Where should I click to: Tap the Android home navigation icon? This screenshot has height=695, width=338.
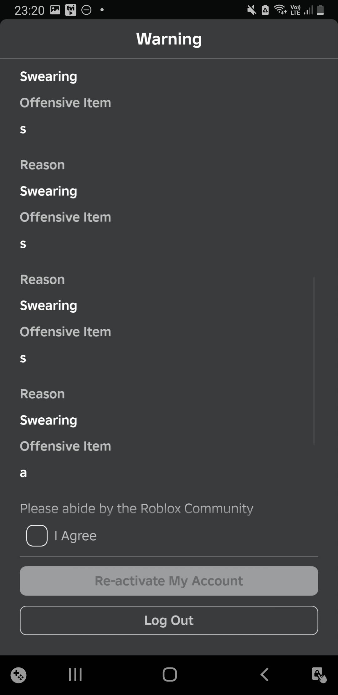point(170,674)
